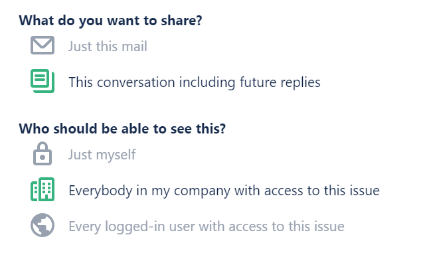
Task: Click the green conversation pages icon
Action: click(x=42, y=81)
